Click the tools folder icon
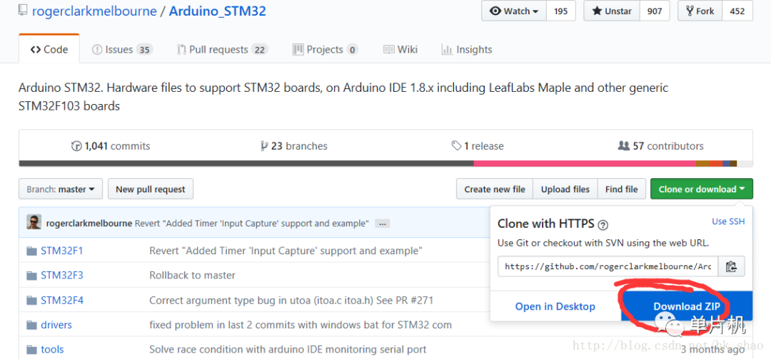This screenshot has height=359, width=771. click(x=32, y=350)
